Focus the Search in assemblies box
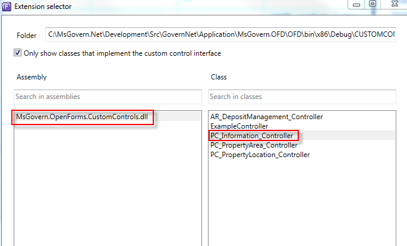The width and height of the screenshot is (407, 246). (108, 97)
